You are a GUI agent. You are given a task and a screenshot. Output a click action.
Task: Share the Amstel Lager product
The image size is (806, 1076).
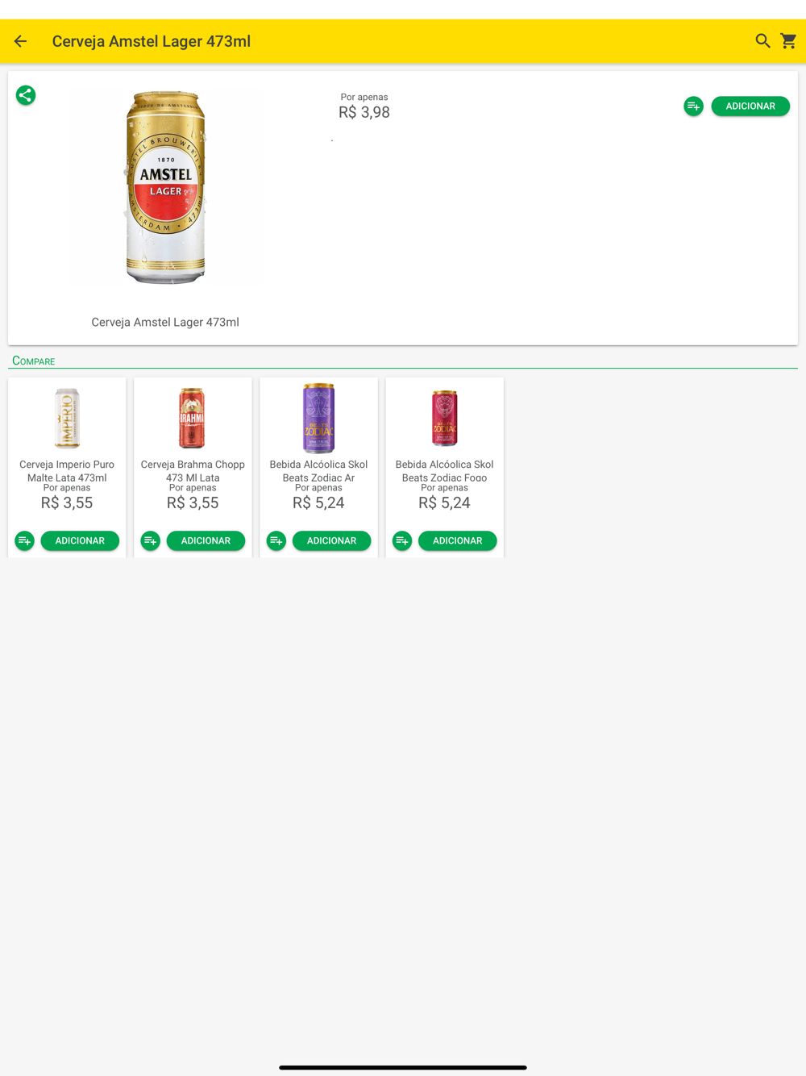pos(26,95)
